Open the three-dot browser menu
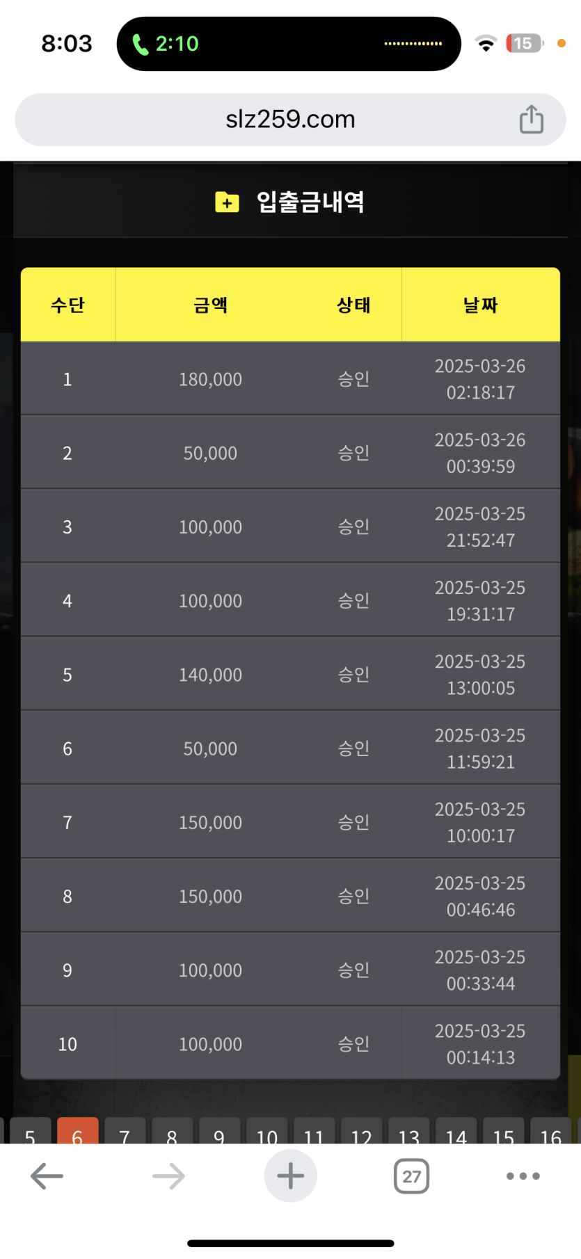581x1259 pixels. tap(523, 1176)
